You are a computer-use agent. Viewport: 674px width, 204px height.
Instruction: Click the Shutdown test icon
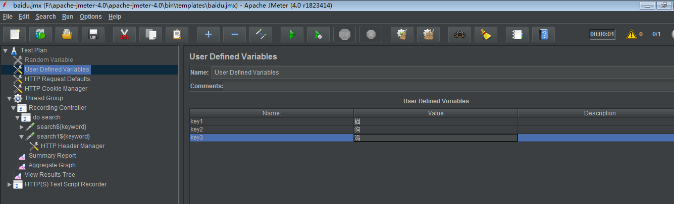[371, 34]
